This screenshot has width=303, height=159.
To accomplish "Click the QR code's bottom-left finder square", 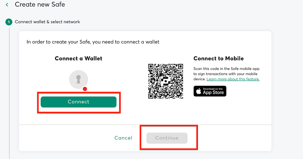I will tap(152, 95).
